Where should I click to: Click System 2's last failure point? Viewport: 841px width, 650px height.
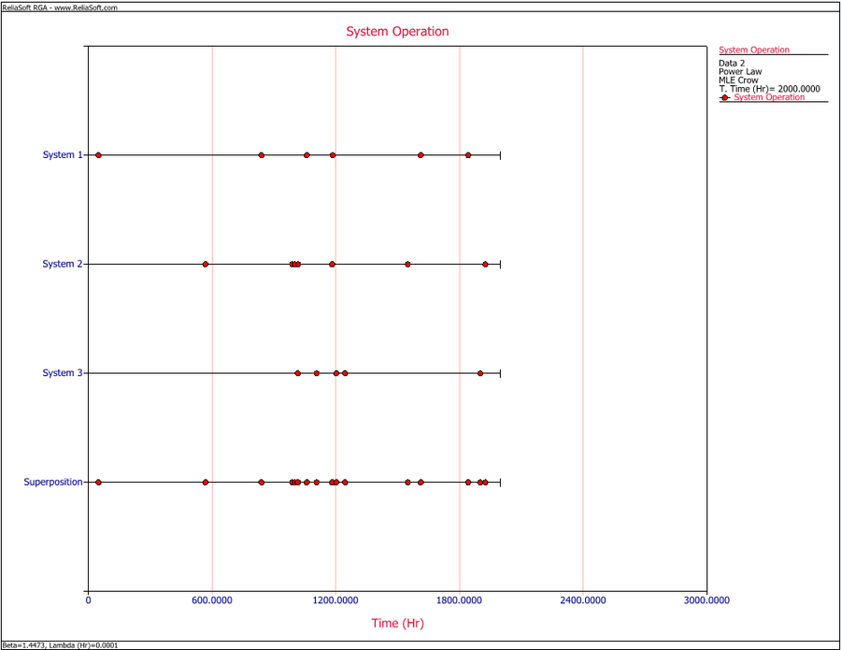pyautogui.click(x=485, y=264)
